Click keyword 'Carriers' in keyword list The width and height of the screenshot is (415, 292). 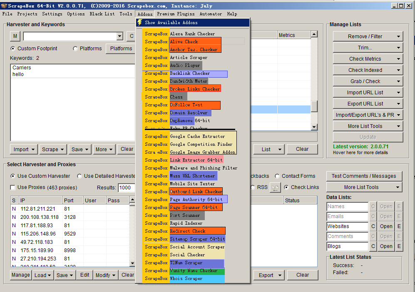[x=22, y=68]
